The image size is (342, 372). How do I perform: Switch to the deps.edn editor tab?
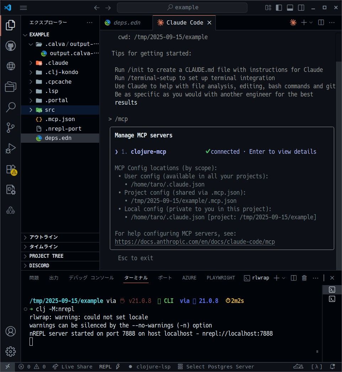pos(126,22)
